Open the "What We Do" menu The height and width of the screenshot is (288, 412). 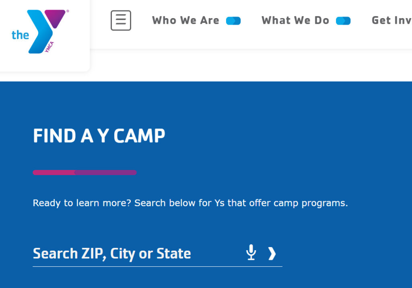tap(295, 20)
